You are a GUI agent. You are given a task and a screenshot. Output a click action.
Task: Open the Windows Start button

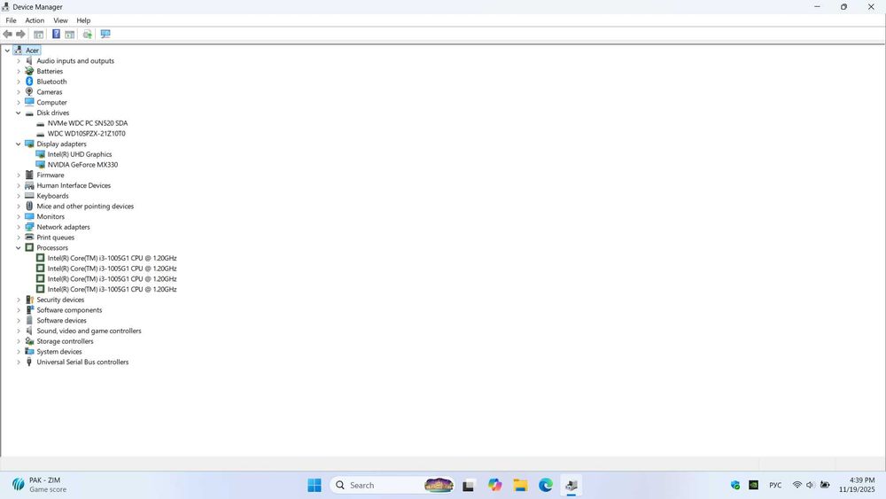315,485
